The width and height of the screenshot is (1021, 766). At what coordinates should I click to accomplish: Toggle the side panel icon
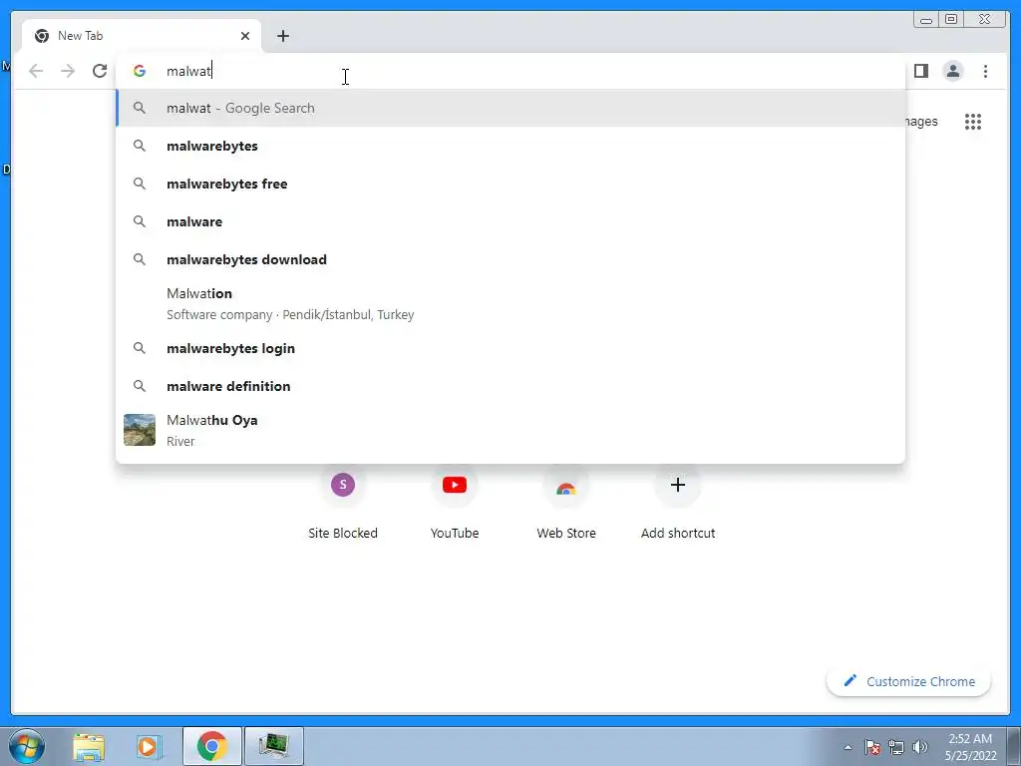coord(920,71)
